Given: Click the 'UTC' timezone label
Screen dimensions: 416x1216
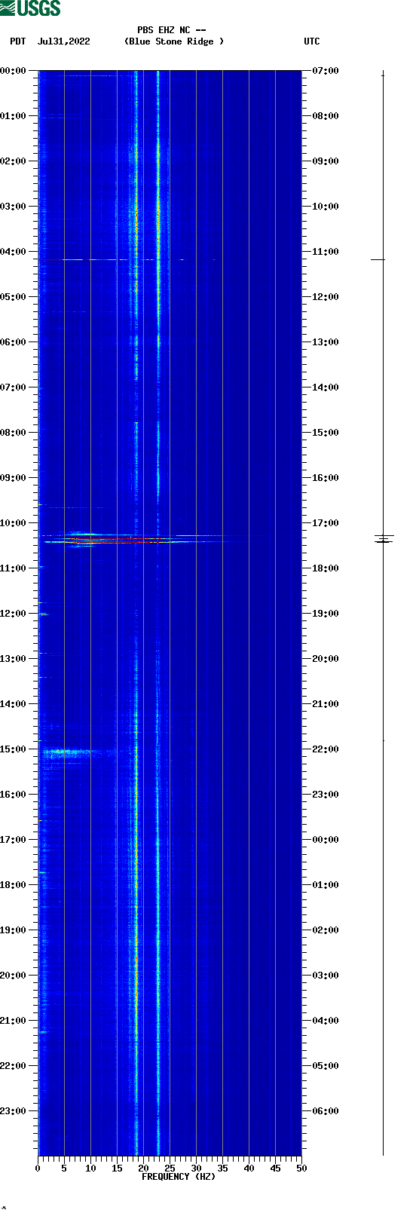Looking at the screenshot, I should click(312, 41).
